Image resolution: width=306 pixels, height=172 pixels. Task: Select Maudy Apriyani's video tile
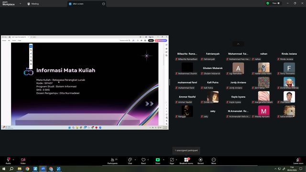[x=263, y=111]
